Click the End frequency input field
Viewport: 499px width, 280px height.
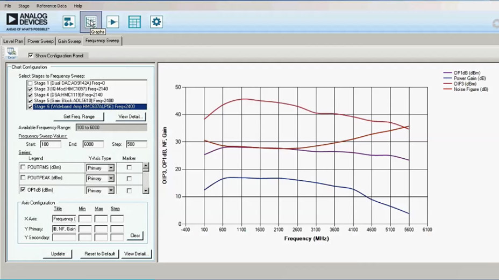pos(93,144)
